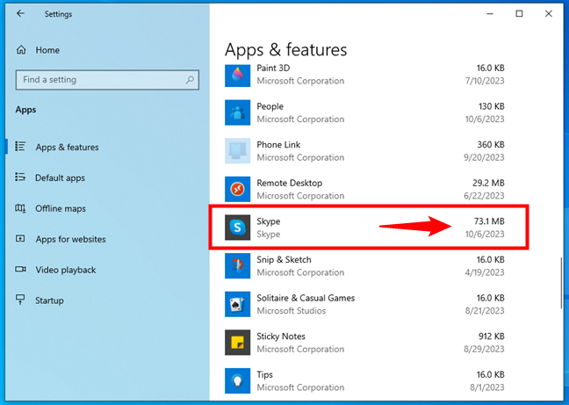Image resolution: width=569 pixels, height=405 pixels.
Task: Click the Sticky Notes app icon
Action: [238, 342]
